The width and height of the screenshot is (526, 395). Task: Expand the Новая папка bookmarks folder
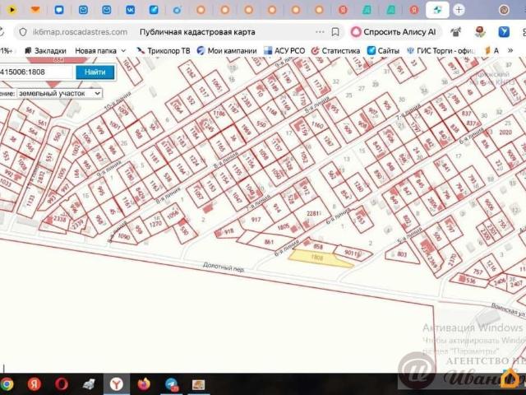coord(100,51)
